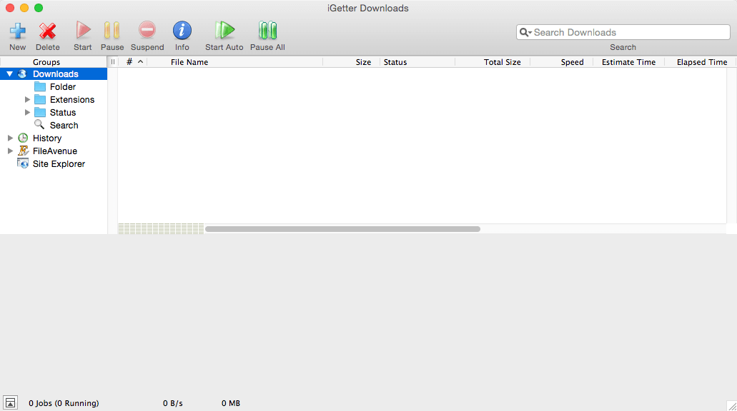Click the yellow minimize window button
Viewport: 737px width, 411px height.
click(24, 8)
